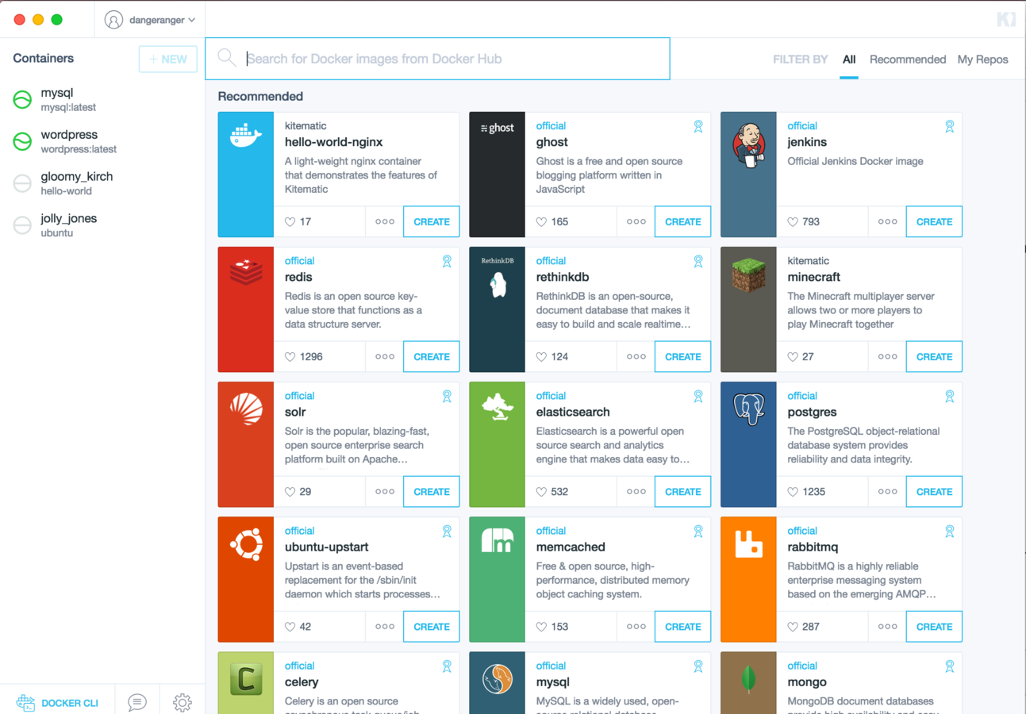
Task: Open the feedback chat bubble icon
Action: click(137, 702)
